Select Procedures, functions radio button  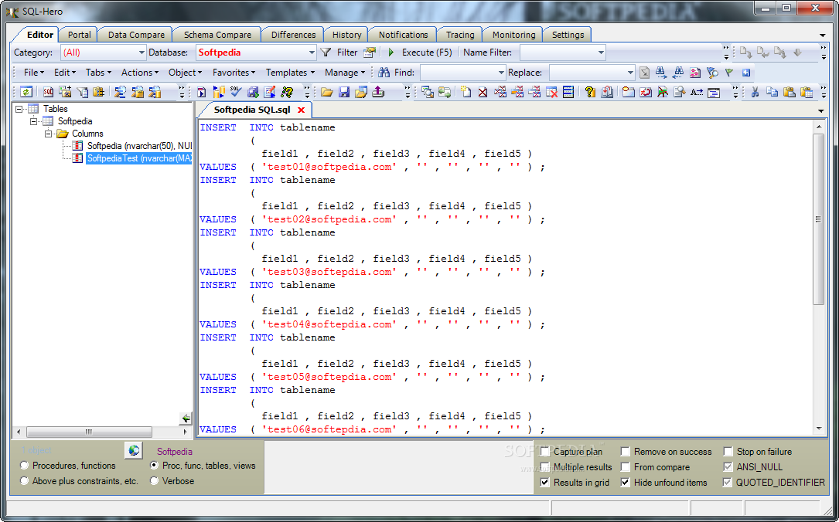(x=24, y=466)
